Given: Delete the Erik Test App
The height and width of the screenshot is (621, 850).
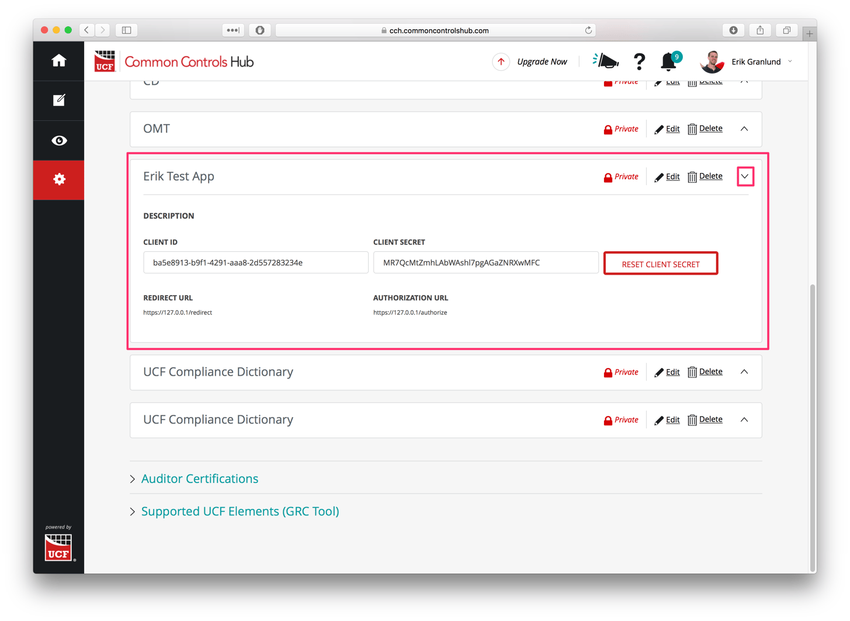Looking at the screenshot, I should 705,177.
